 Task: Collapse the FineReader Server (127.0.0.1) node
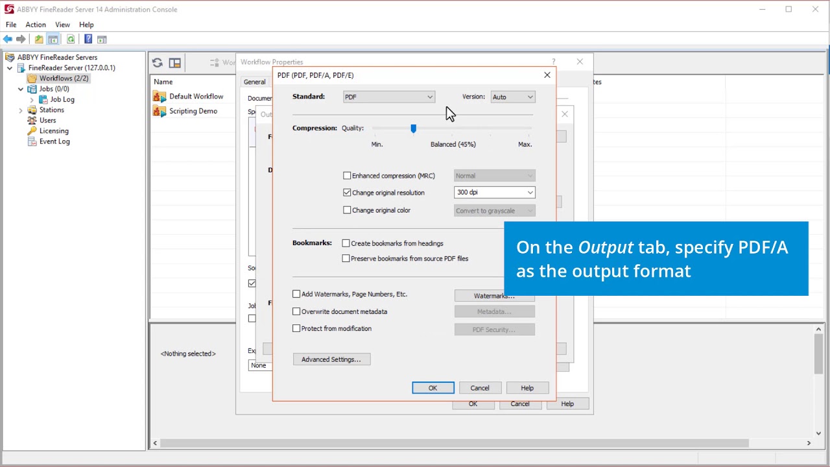[10, 68]
